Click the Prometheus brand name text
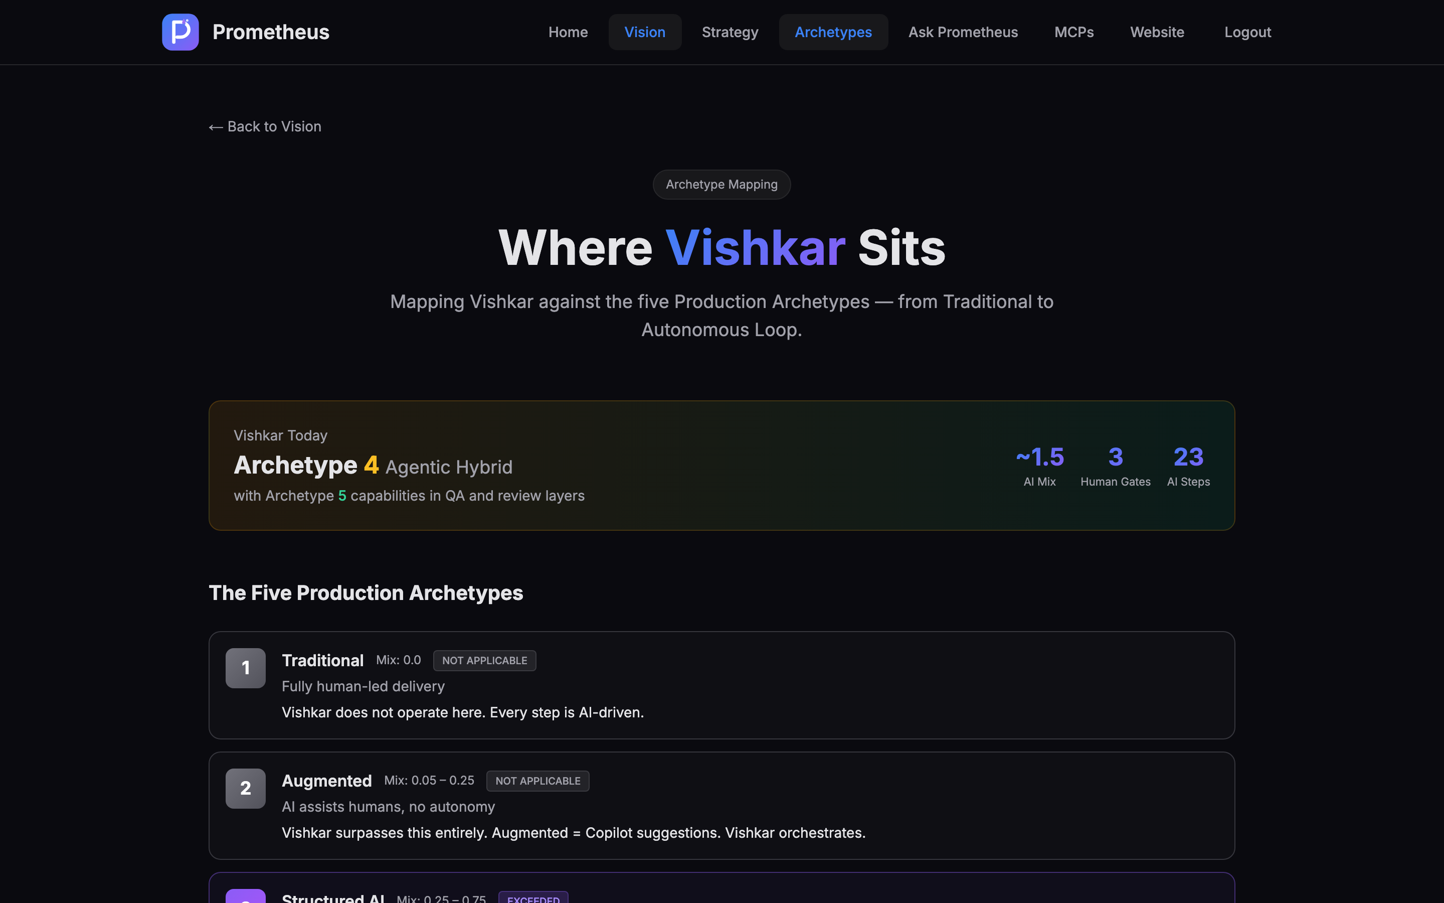The height and width of the screenshot is (903, 1444). click(x=270, y=32)
